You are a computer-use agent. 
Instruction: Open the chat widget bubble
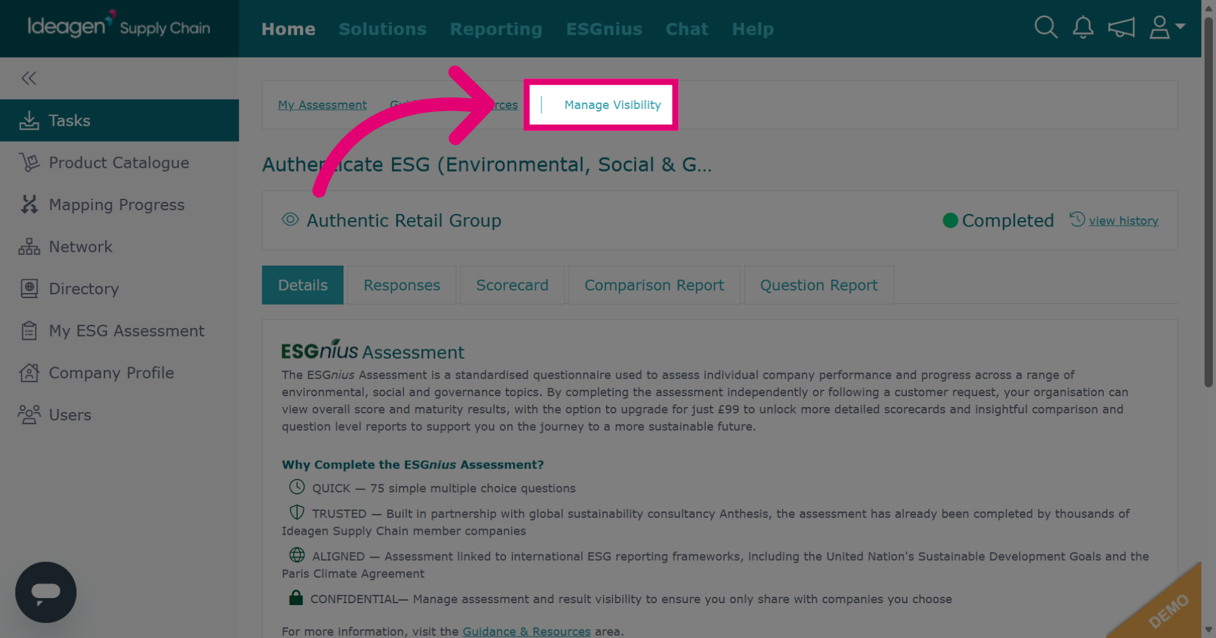tap(46, 592)
